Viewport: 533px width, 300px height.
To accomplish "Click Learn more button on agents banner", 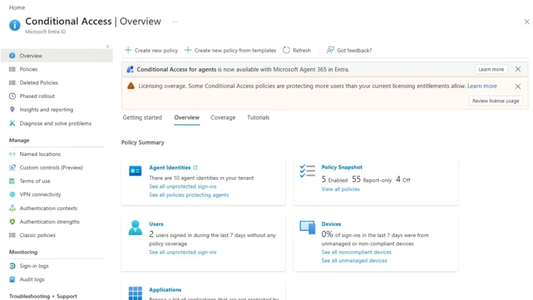I will click(491, 69).
